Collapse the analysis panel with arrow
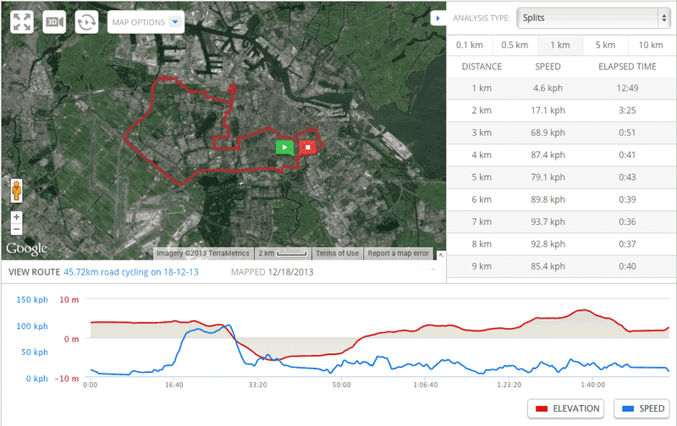 pyautogui.click(x=436, y=17)
